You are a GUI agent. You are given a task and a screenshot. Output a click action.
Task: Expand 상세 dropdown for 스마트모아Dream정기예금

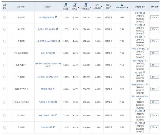154,41
